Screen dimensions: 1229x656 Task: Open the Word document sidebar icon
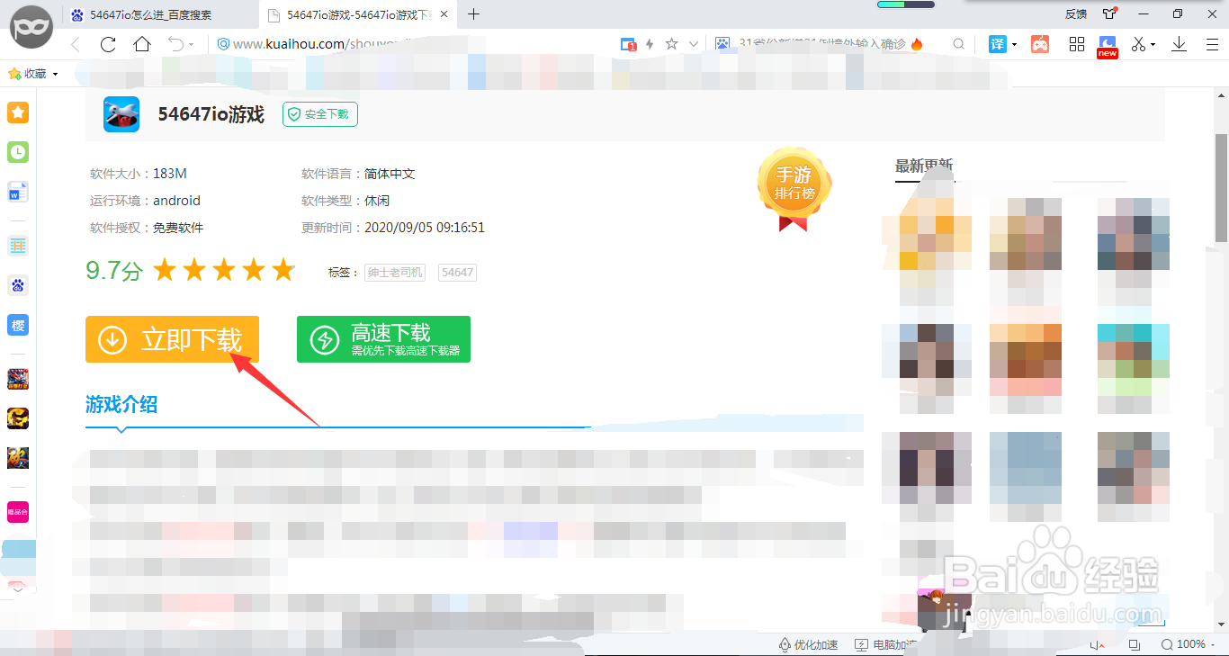point(18,192)
